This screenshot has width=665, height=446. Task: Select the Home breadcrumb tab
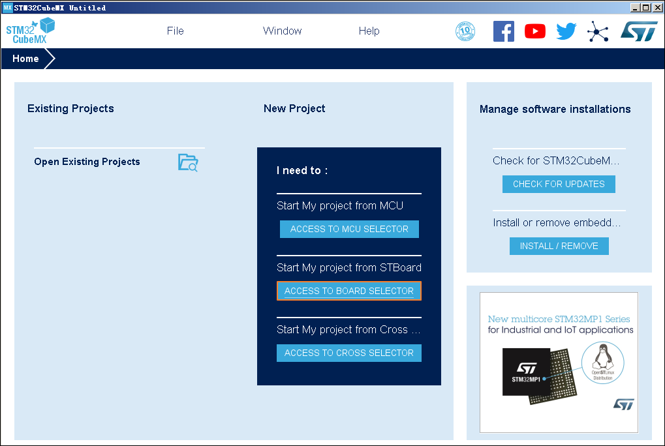coord(25,59)
